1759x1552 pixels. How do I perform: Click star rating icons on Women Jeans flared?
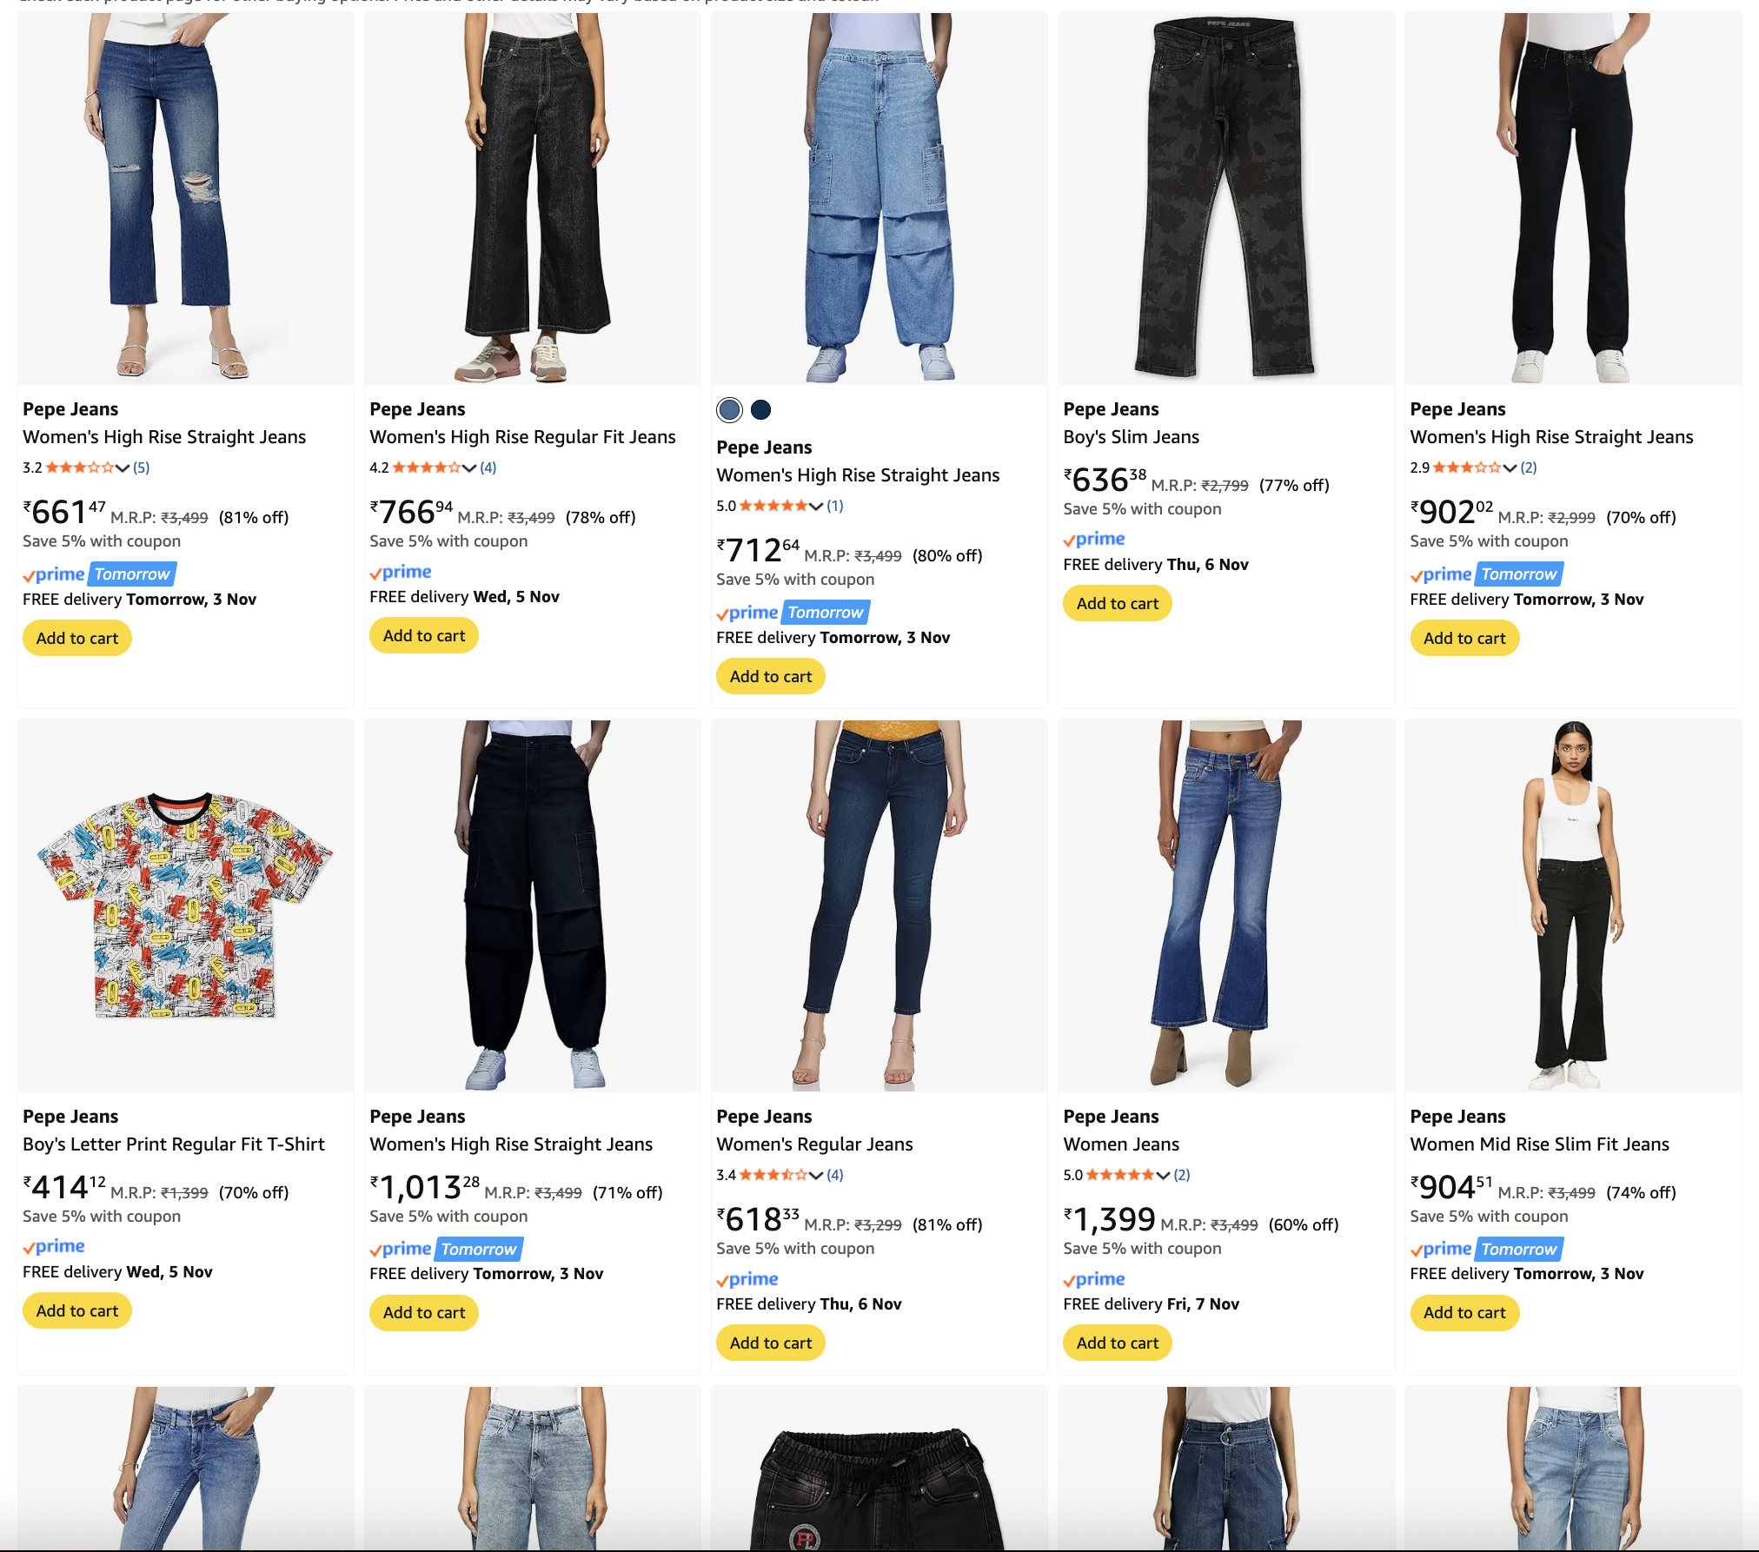(x=1119, y=1175)
